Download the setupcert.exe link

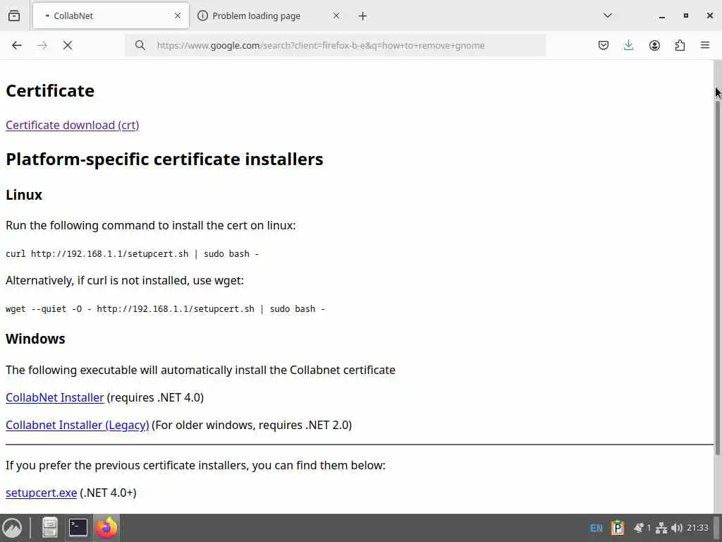[41, 493]
